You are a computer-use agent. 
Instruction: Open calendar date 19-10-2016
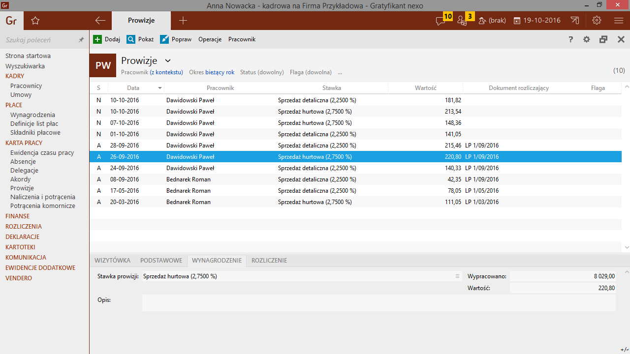click(x=537, y=21)
